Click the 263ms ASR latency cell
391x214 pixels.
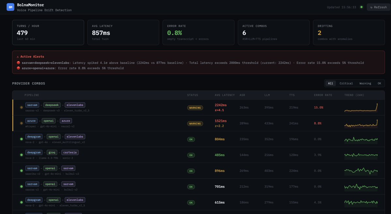coord(244,108)
